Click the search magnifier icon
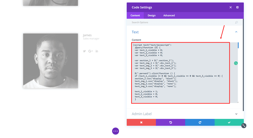Viewport: 253px width, 138px height. [x=236, y=22]
